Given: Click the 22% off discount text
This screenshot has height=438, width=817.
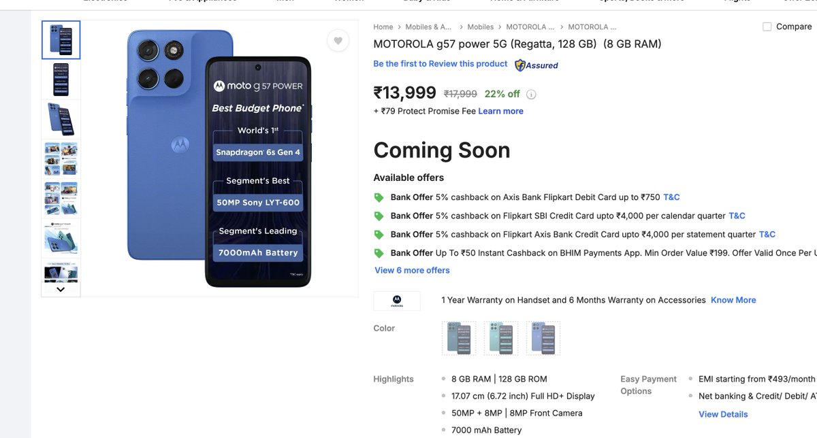Looking at the screenshot, I should coord(502,95).
